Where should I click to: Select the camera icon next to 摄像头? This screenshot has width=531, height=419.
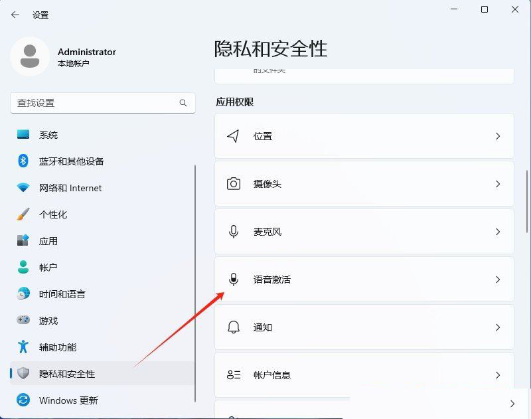click(233, 184)
